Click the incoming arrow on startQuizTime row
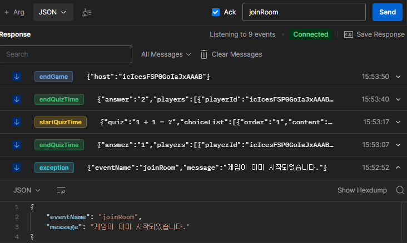Viewport: 407px width, 243px height. tap(17, 122)
